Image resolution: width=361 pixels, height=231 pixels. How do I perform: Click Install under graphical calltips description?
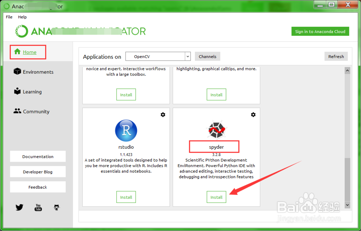(x=216, y=95)
